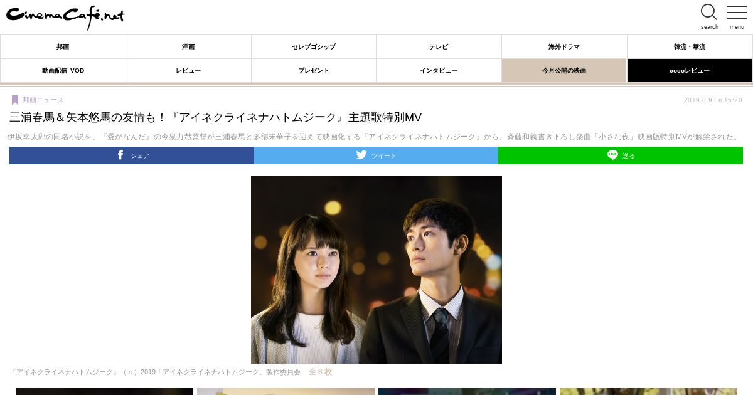Open the cocoレビュー tab
Image resolution: width=753 pixels, height=395 pixels.
[690, 71]
